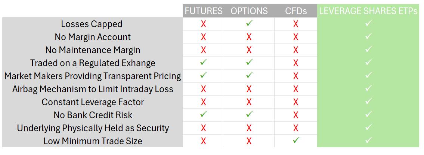Select the LEVERAGE SHARES ETPs header
The height and width of the screenshot is (155, 424).
click(368, 11)
